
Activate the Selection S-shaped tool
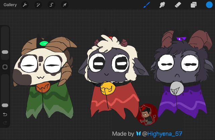click(51, 5)
